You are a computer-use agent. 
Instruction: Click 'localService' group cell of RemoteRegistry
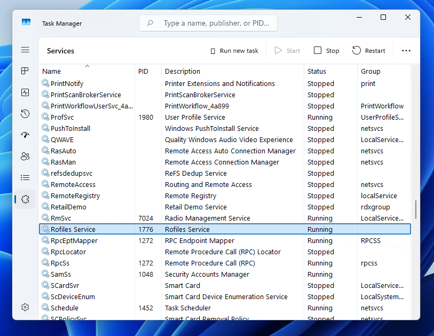coord(379,196)
